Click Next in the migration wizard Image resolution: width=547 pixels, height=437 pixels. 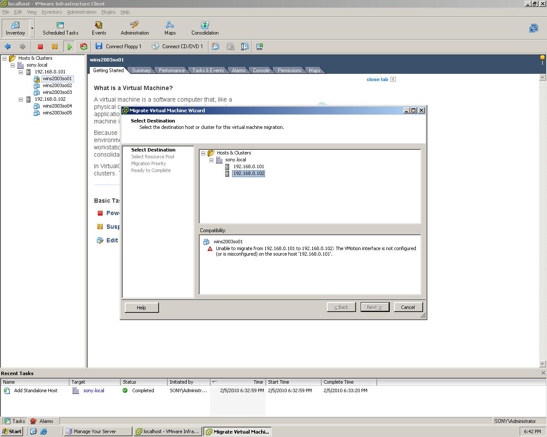click(374, 307)
